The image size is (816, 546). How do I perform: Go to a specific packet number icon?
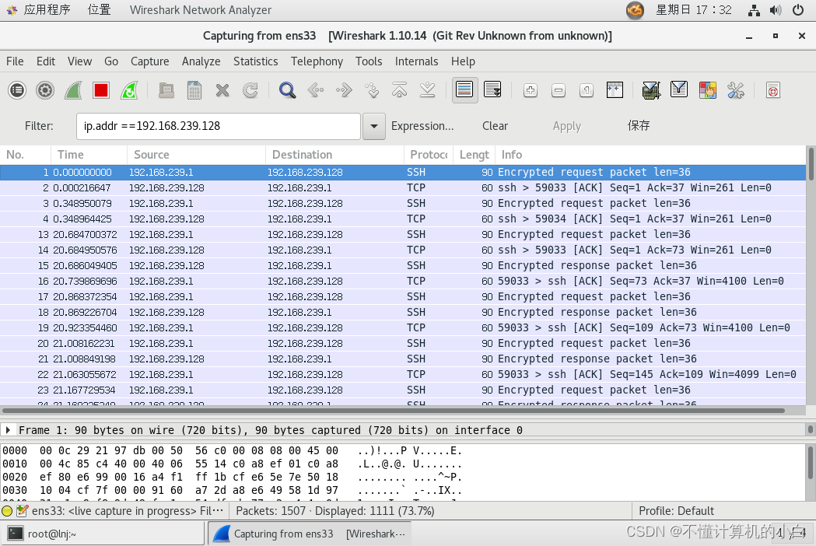point(372,90)
